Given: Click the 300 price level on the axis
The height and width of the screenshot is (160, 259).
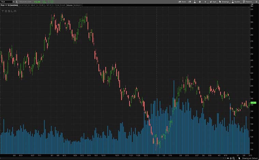Looking at the screenshot, I should pos(252,22).
